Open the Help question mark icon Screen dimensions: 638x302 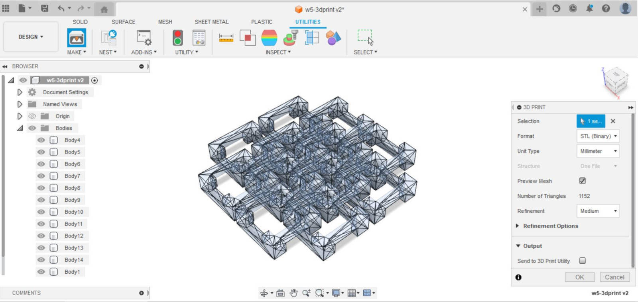click(x=606, y=8)
